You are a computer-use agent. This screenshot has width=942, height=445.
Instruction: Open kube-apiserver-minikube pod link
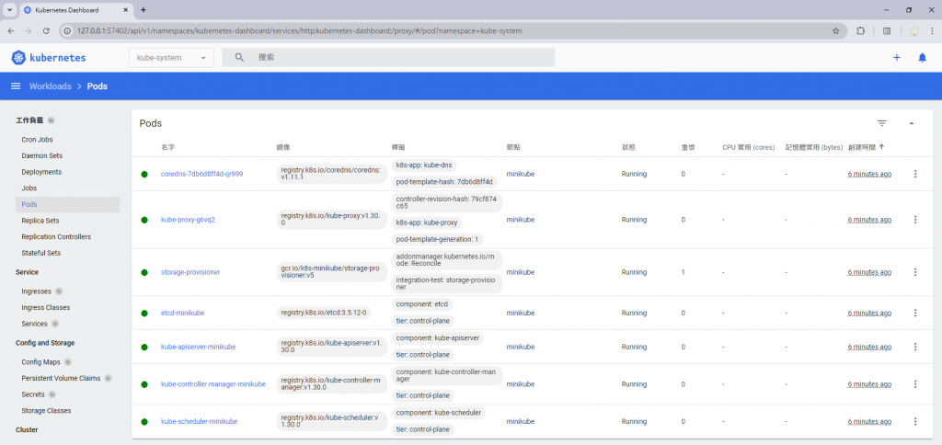(199, 347)
